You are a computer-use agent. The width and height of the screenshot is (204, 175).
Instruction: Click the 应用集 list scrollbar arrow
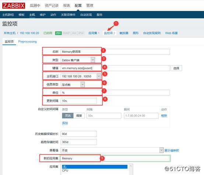[131, 166]
